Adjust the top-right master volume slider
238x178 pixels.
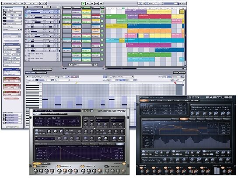pos(171,3)
